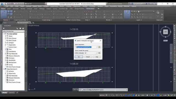
Task: Expand the Surfaces node under Yo cross section
Action: coord(5,43)
